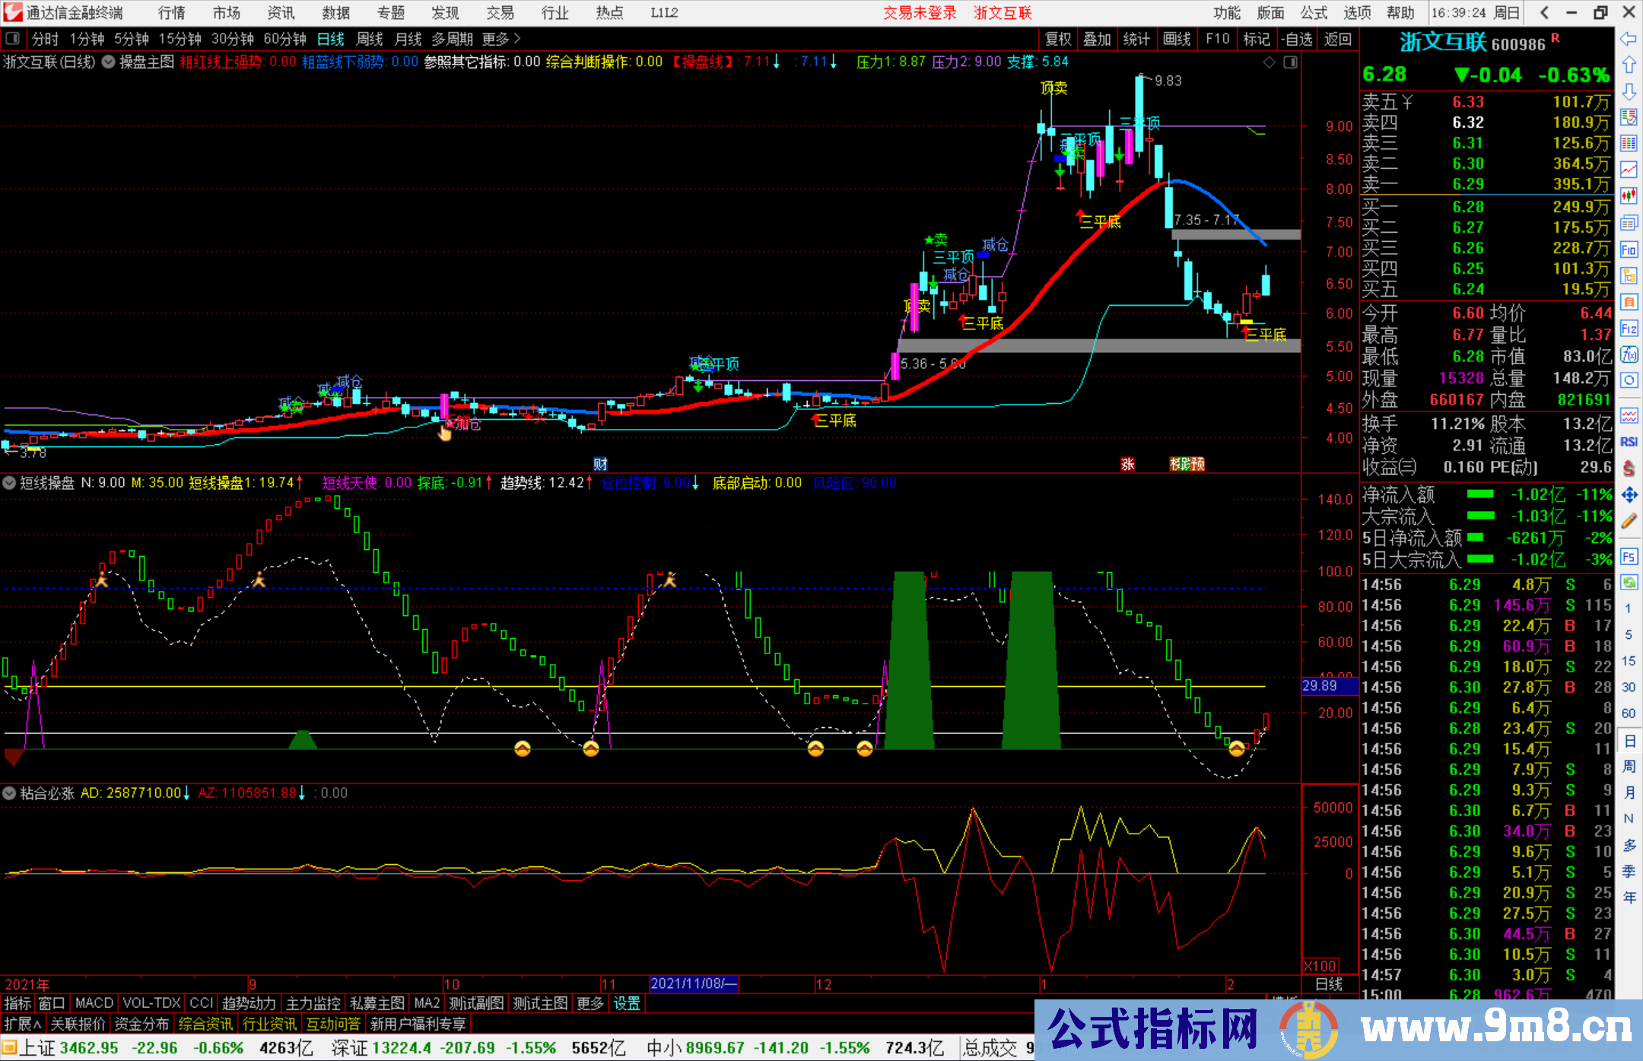Open the candlestick chart sidebar icon

(x=1629, y=195)
